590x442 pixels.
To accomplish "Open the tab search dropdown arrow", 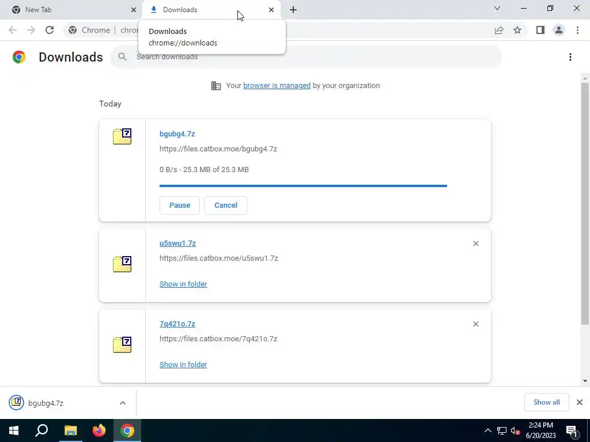I will pos(497,8).
